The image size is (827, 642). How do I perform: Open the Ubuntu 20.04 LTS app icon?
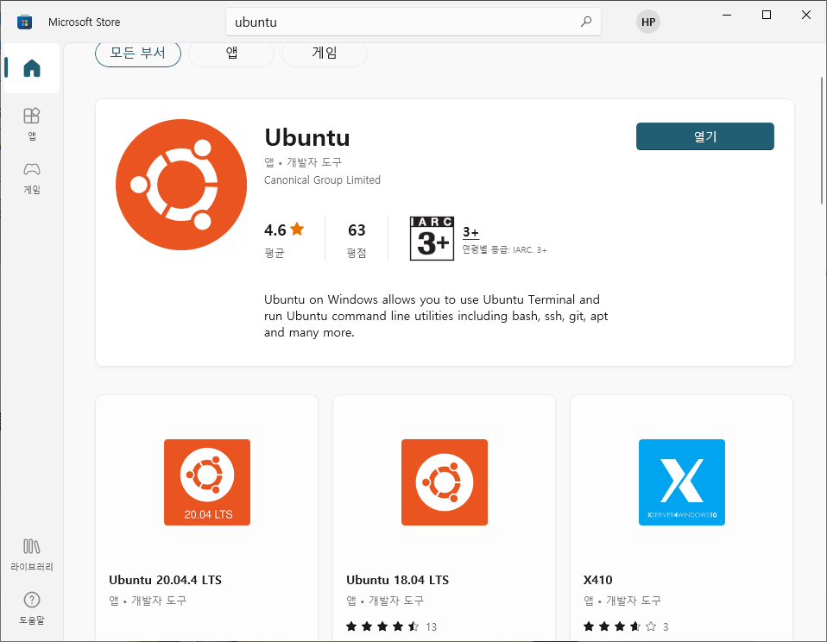point(207,481)
